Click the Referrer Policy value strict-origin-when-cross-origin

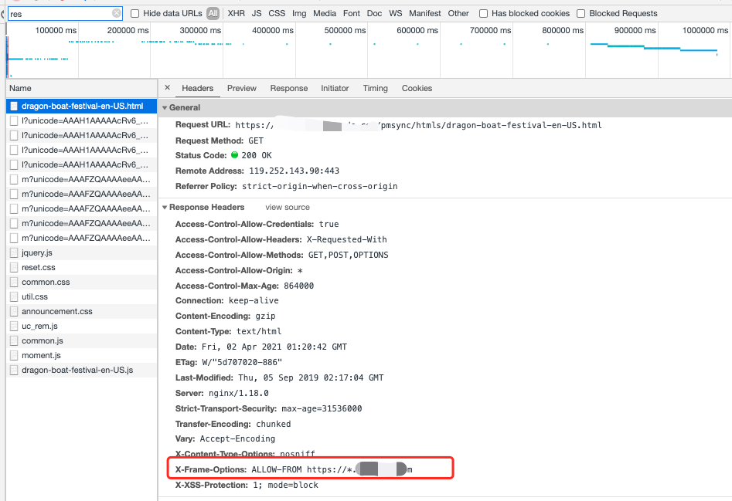pyautogui.click(x=320, y=186)
